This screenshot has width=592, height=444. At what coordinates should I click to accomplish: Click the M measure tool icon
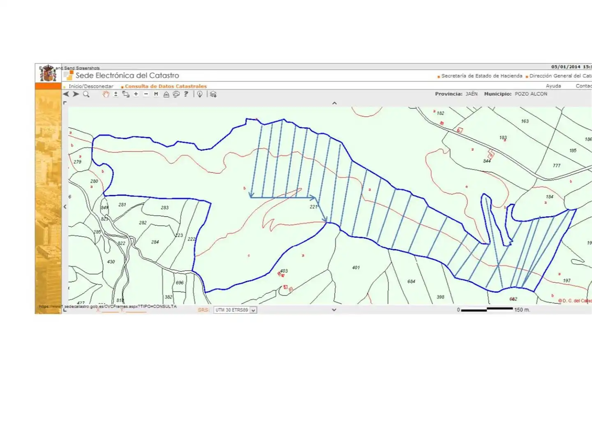(x=156, y=94)
